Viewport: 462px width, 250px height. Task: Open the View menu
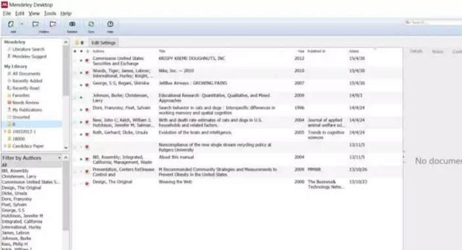[34, 14]
